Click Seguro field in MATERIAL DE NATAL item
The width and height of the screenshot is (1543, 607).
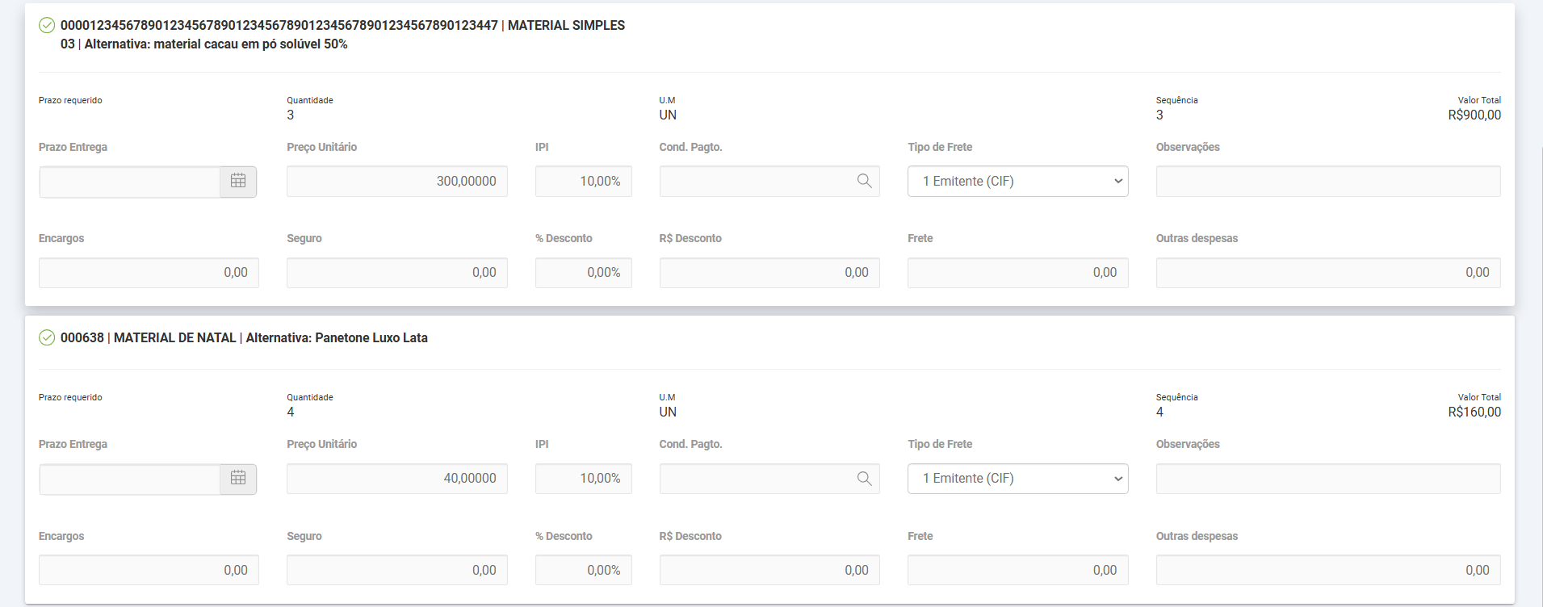pyautogui.click(x=396, y=570)
